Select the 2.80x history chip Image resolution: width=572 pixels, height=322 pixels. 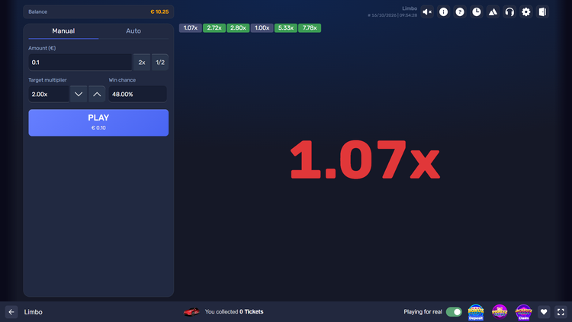tap(238, 28)
